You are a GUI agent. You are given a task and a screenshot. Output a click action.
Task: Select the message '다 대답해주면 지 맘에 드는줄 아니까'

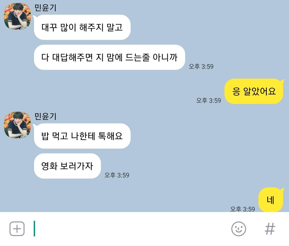[109, 57]
